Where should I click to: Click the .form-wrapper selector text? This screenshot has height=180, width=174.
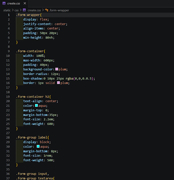(x=28, y=15)
